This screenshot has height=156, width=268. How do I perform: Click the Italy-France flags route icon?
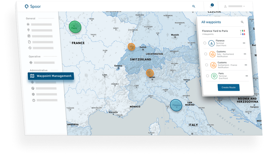coord(243,32)
